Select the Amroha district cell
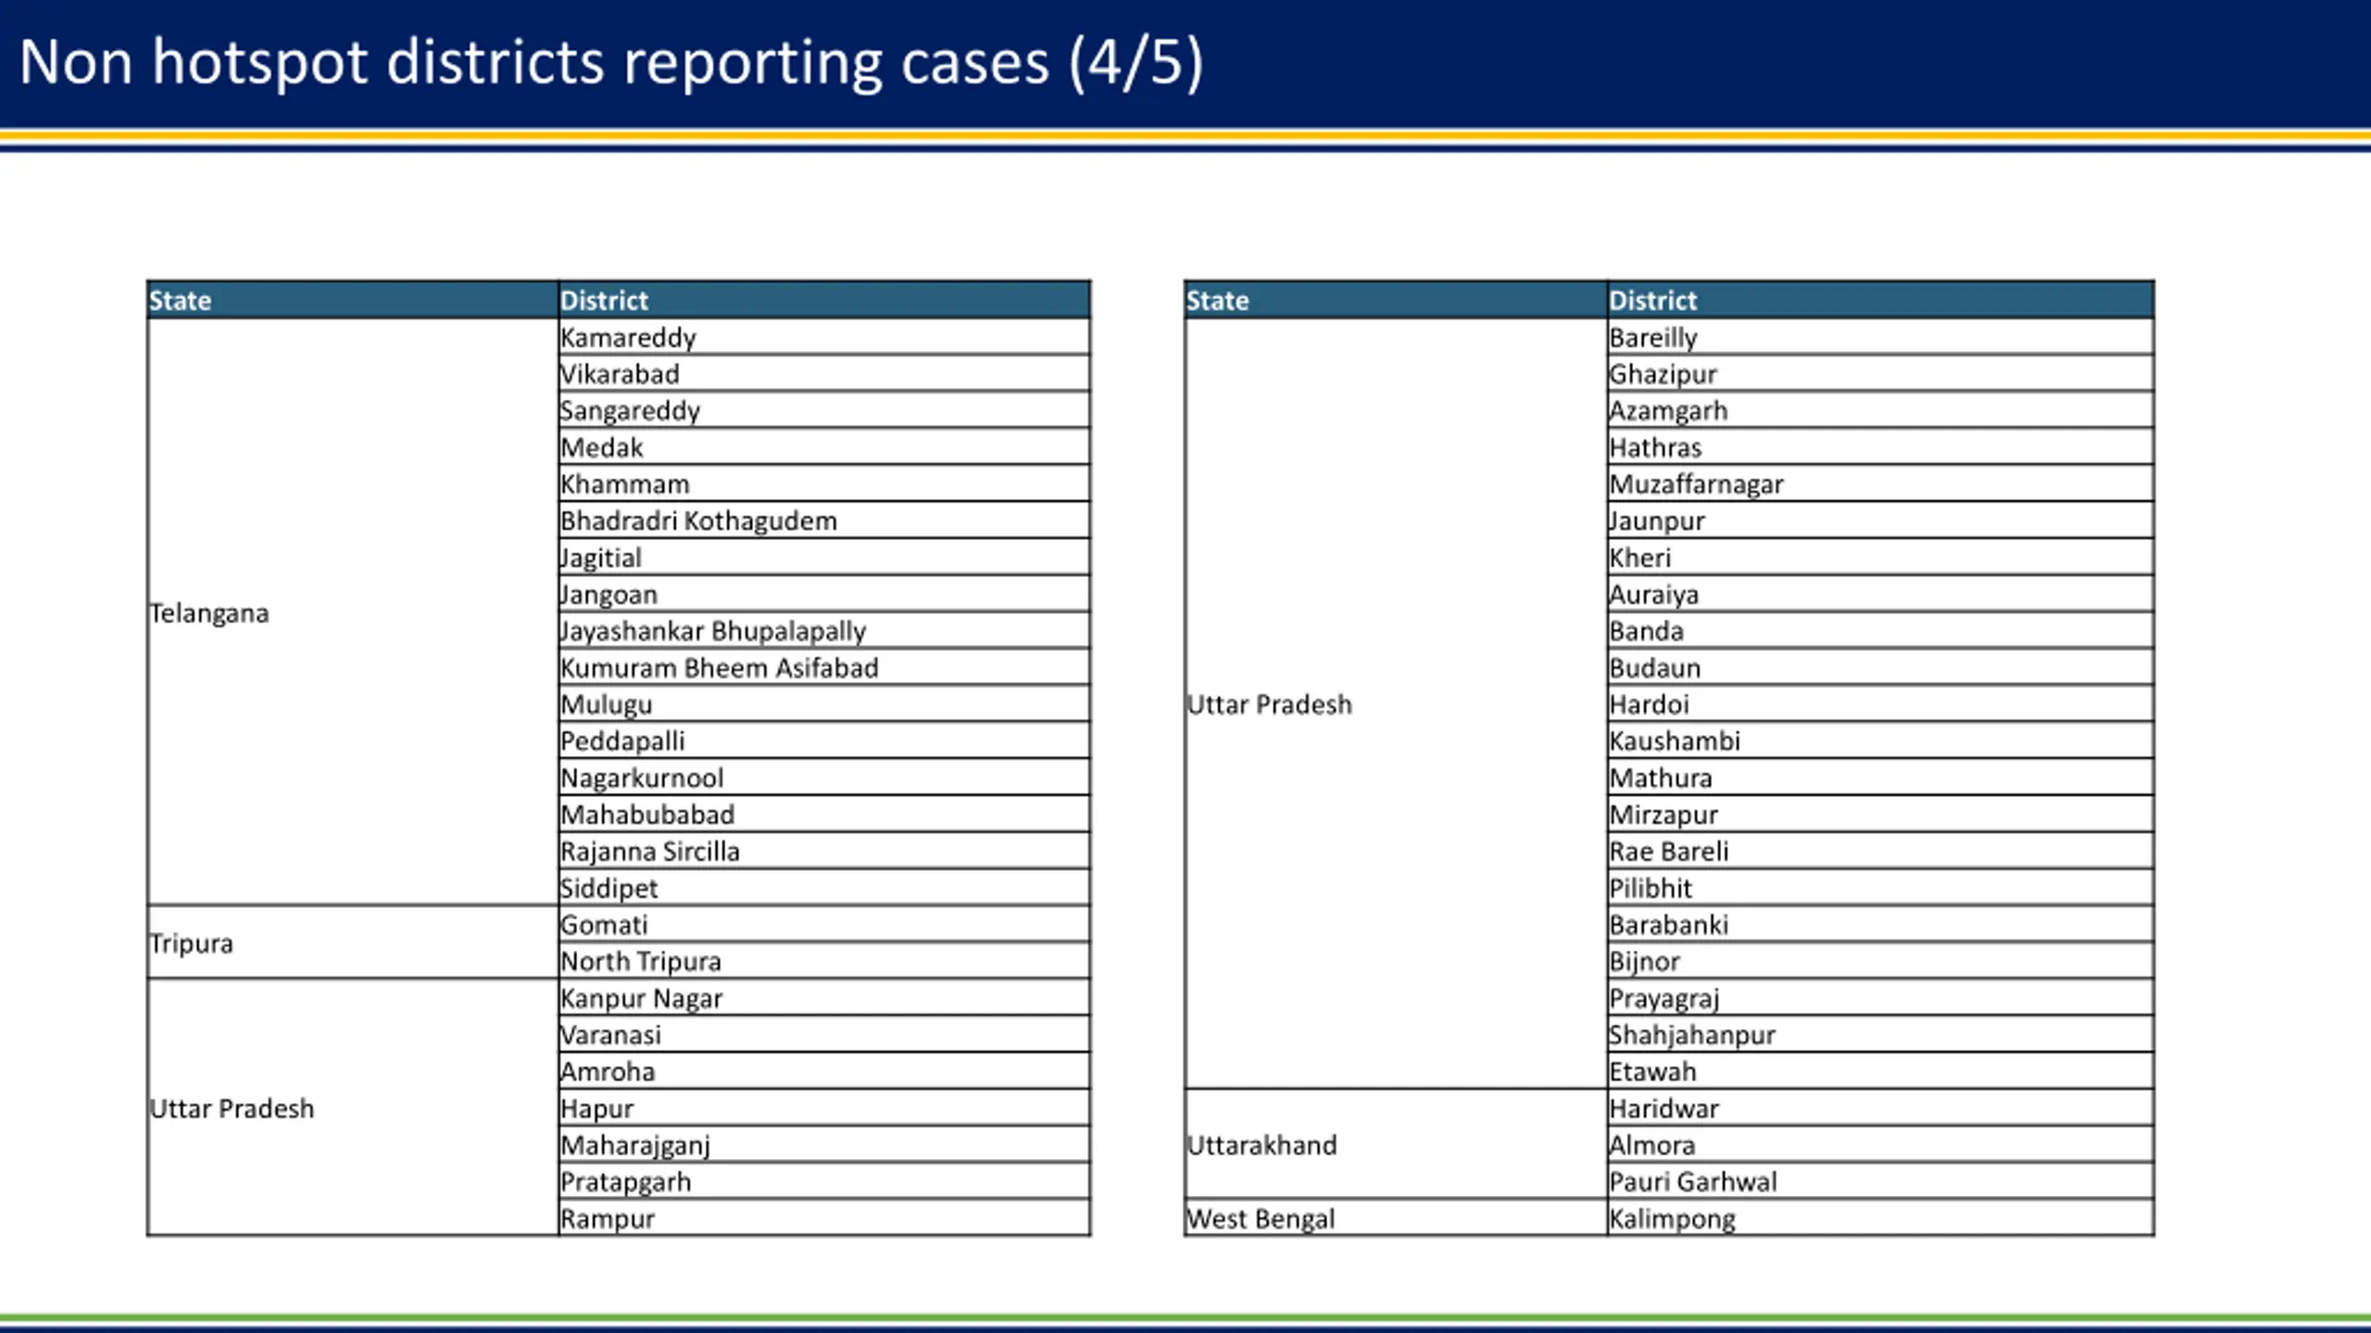2371x1333 pixels. [x=824, y=1071]
